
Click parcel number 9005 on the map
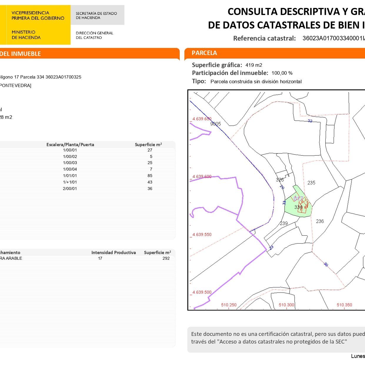point(216,124)
